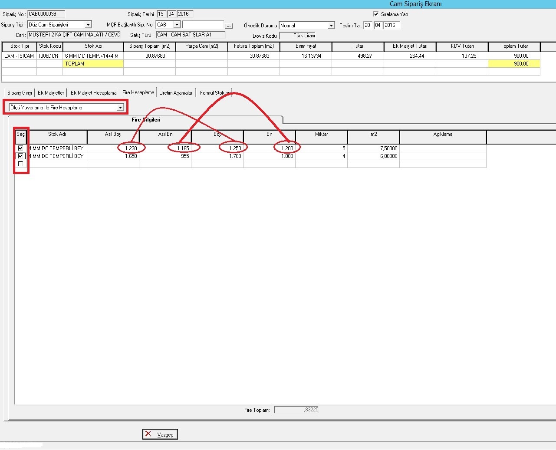Screen dimensions: 556x450
Task: Open the Sipariş Tipi dropdown
Action: [88, 25]
